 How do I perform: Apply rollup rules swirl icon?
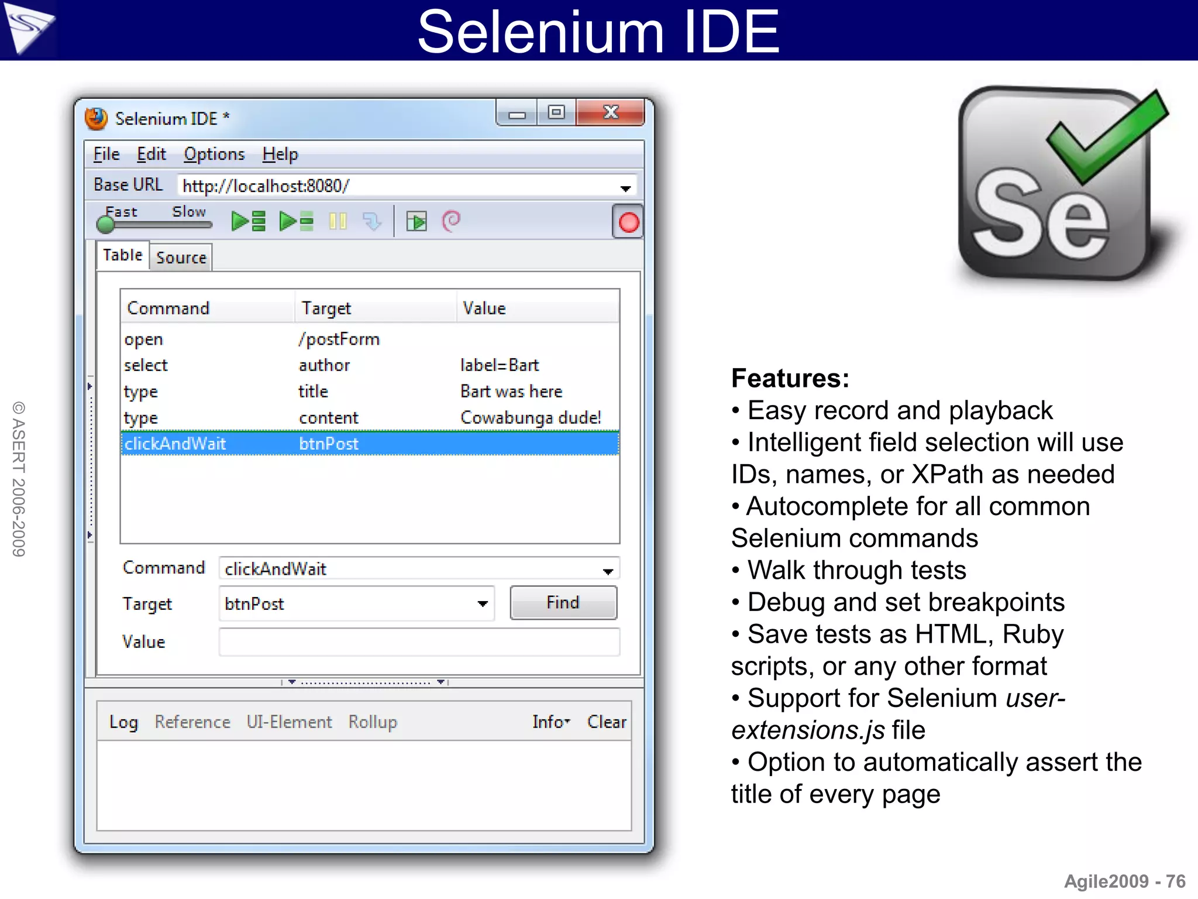coord(452,221)
